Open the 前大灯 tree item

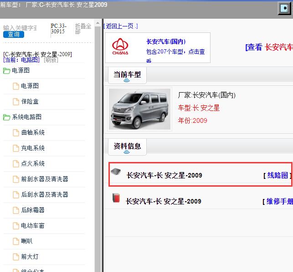[x=30, y=256]
